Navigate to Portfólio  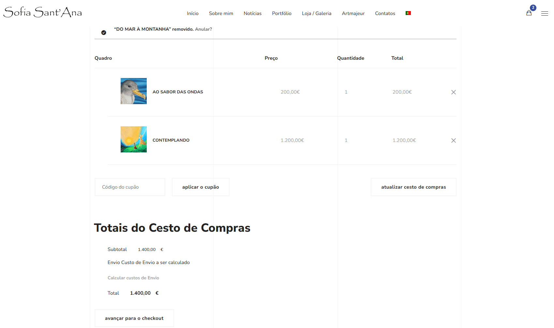click(281, 13)
